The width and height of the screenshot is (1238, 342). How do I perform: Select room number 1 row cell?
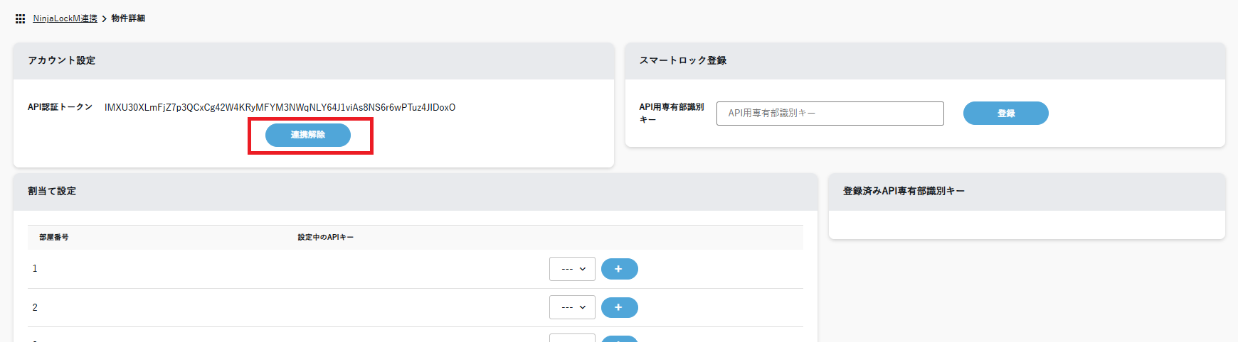35,269
